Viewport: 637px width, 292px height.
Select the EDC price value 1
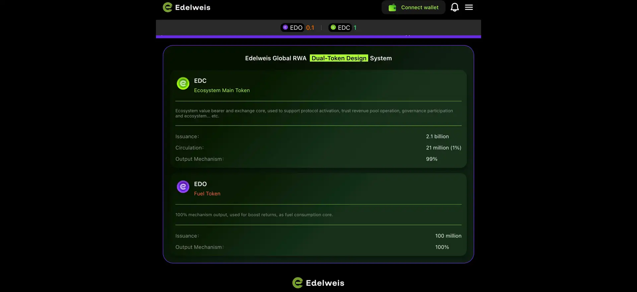355,28
